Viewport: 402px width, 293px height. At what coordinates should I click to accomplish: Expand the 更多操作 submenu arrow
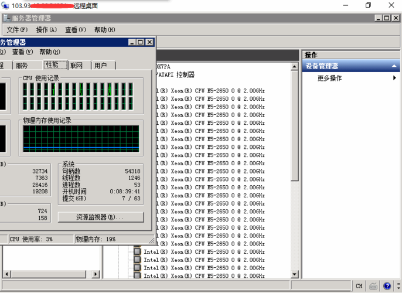pos(394,78)
